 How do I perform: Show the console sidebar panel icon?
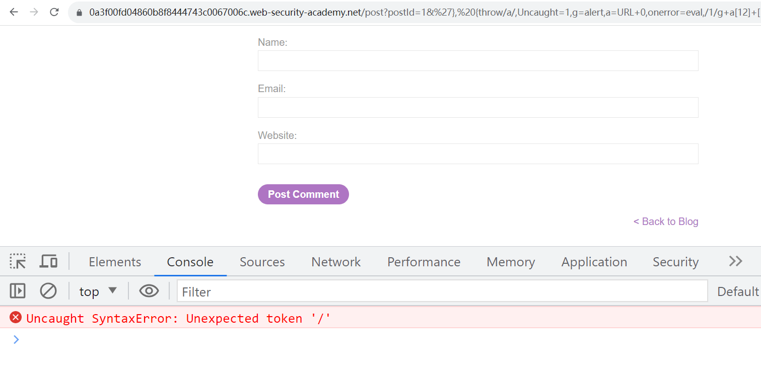(18, 291)
